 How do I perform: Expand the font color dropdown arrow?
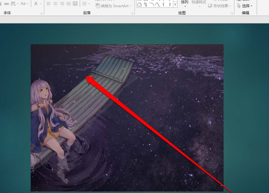(41, 4)
